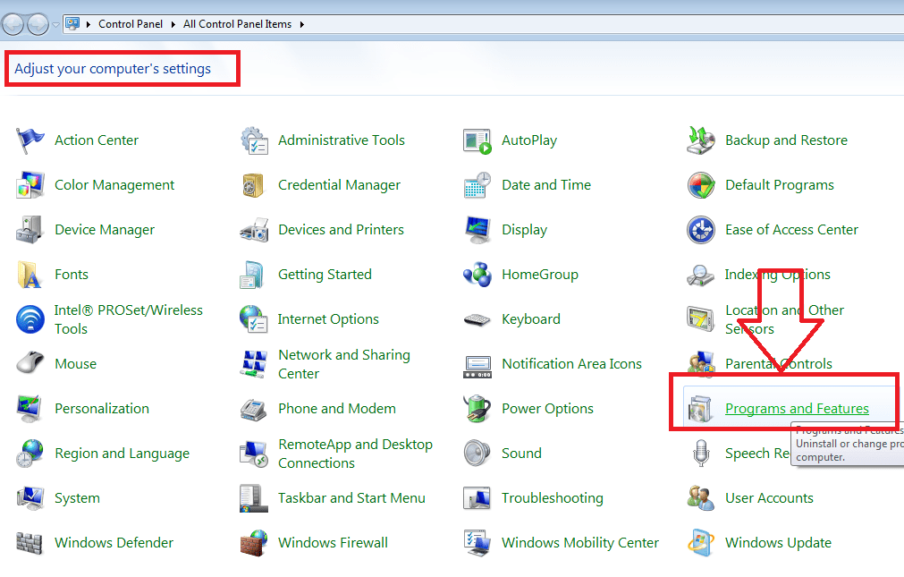Open the Display monitor icon
This screenshot has height=577, width=904.
tap(477, 230)
